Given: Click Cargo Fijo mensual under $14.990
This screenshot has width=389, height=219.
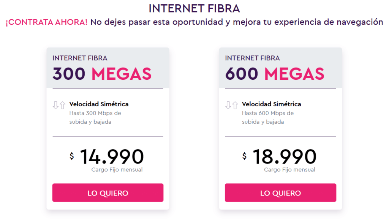Looking at the screenshot, I should 117,170.
